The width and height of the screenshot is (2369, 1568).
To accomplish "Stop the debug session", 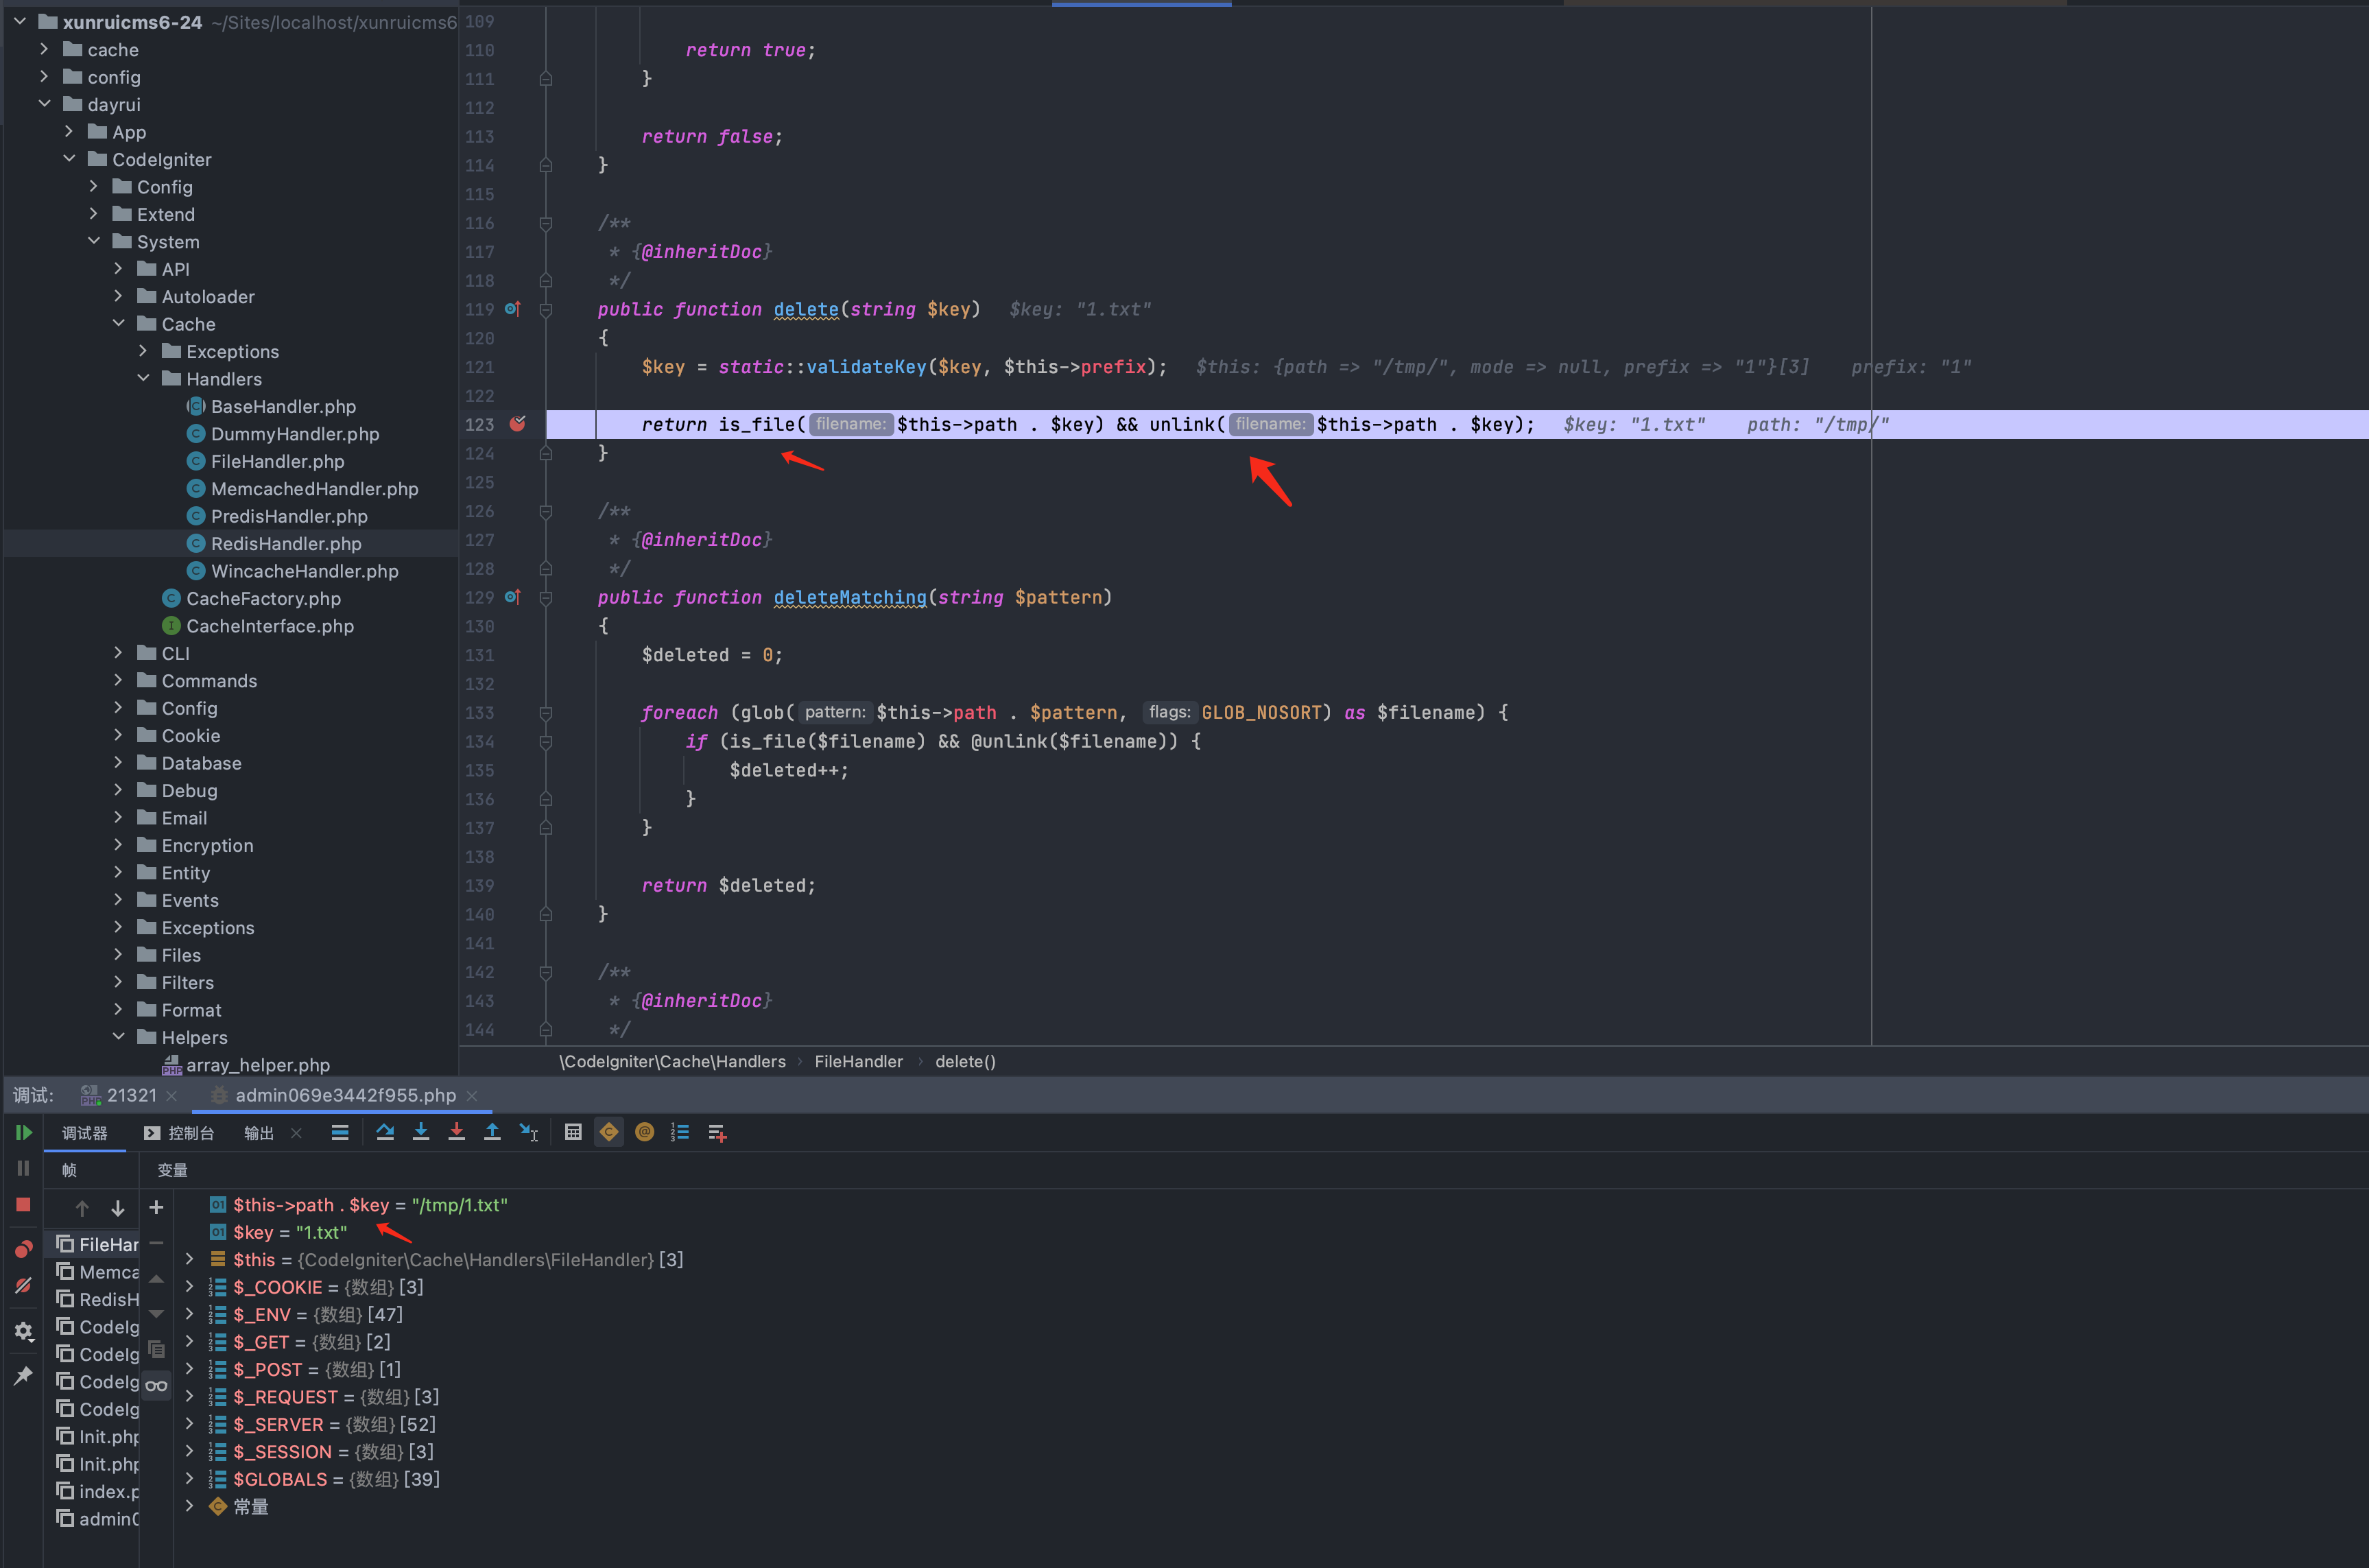I will click(24, 1205).
